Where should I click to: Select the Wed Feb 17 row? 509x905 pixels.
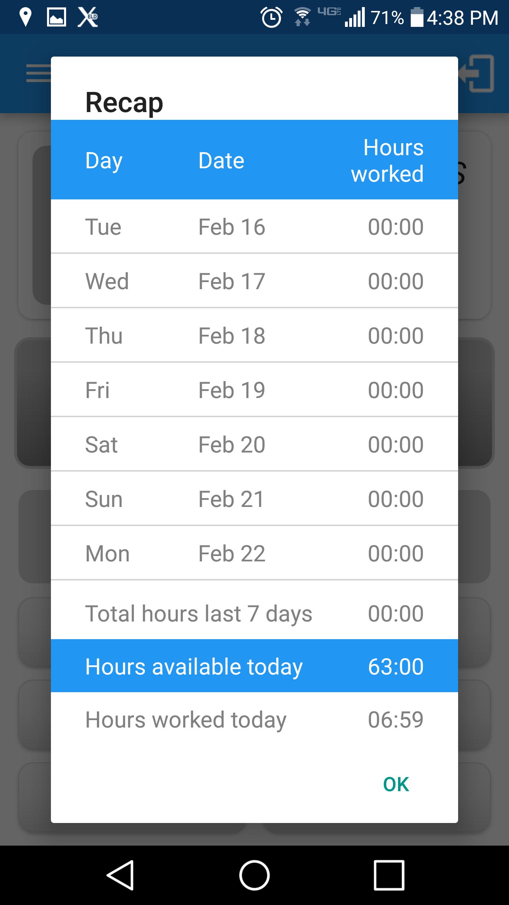pos(255,281)
